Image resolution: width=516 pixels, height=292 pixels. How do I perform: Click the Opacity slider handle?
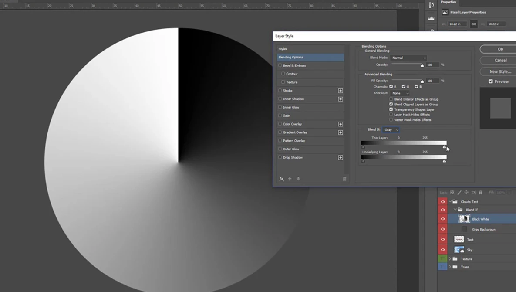pos(422,65)
